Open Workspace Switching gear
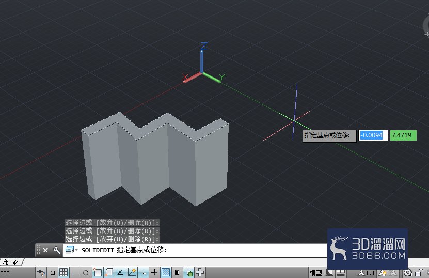The image size is (429, 278). pos(408,273)
